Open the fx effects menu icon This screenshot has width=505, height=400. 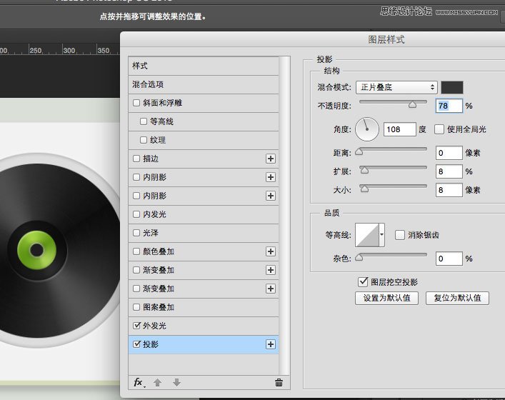[139, 383]
